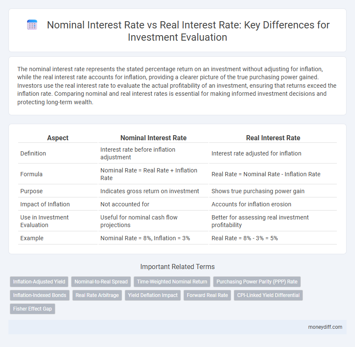
Task: Open the Forward Real Rate tag
Action: tap(208, 295)
